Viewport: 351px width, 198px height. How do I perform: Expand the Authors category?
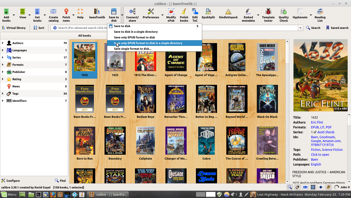[3, 43]
